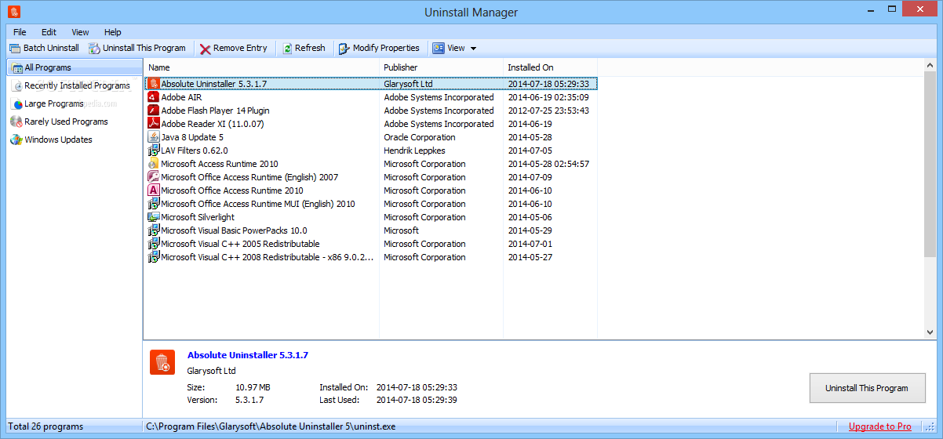Show Windows Updates category
The image size is (943, 439).
tap(58, 140)
